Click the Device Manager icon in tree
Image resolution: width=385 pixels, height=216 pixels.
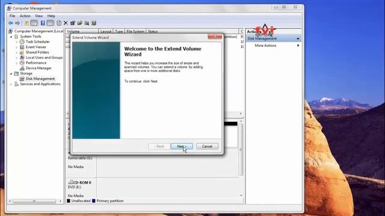(22, 68)
